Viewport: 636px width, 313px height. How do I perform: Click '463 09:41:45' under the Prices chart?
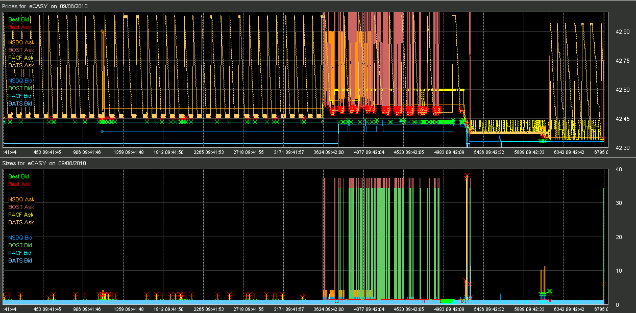pos(47,152)
